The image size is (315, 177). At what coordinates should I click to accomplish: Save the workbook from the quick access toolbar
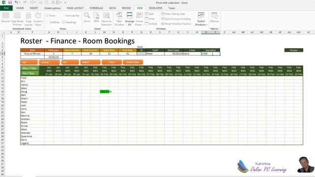(x=10, y=2)
